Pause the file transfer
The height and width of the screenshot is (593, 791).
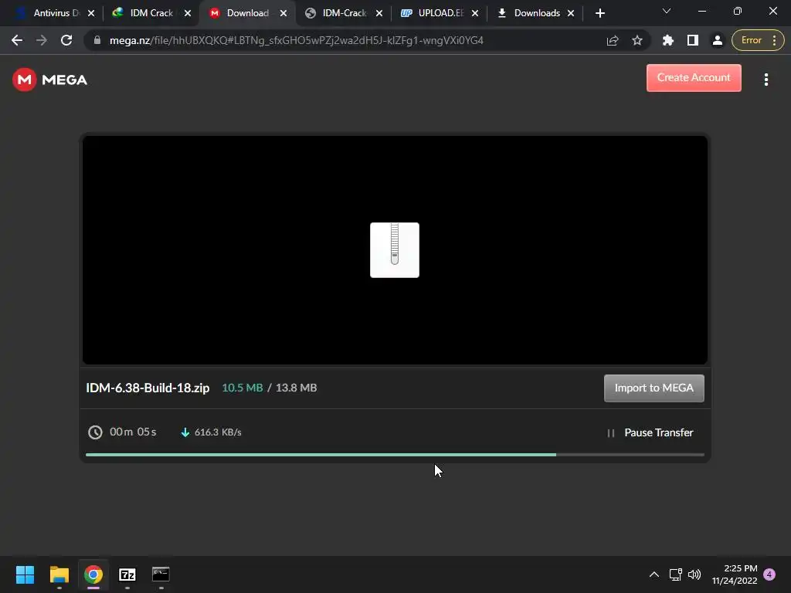coord(650,432)
